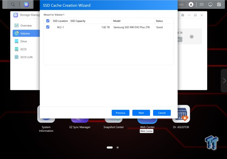
Task: Click the user account avatar icon
Action: click(x=191, y=4)
